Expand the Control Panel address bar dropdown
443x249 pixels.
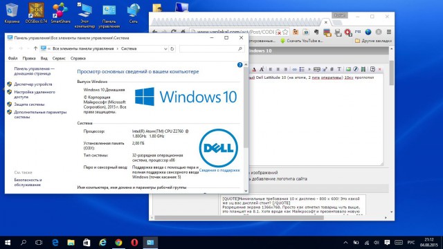165,48
